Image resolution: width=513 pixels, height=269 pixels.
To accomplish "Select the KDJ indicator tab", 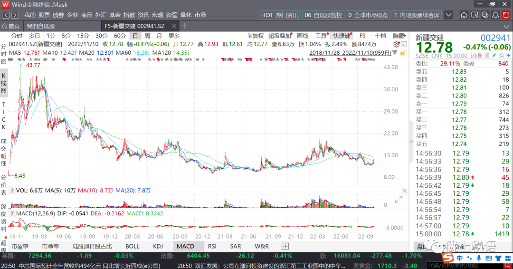I will point(158,246).
